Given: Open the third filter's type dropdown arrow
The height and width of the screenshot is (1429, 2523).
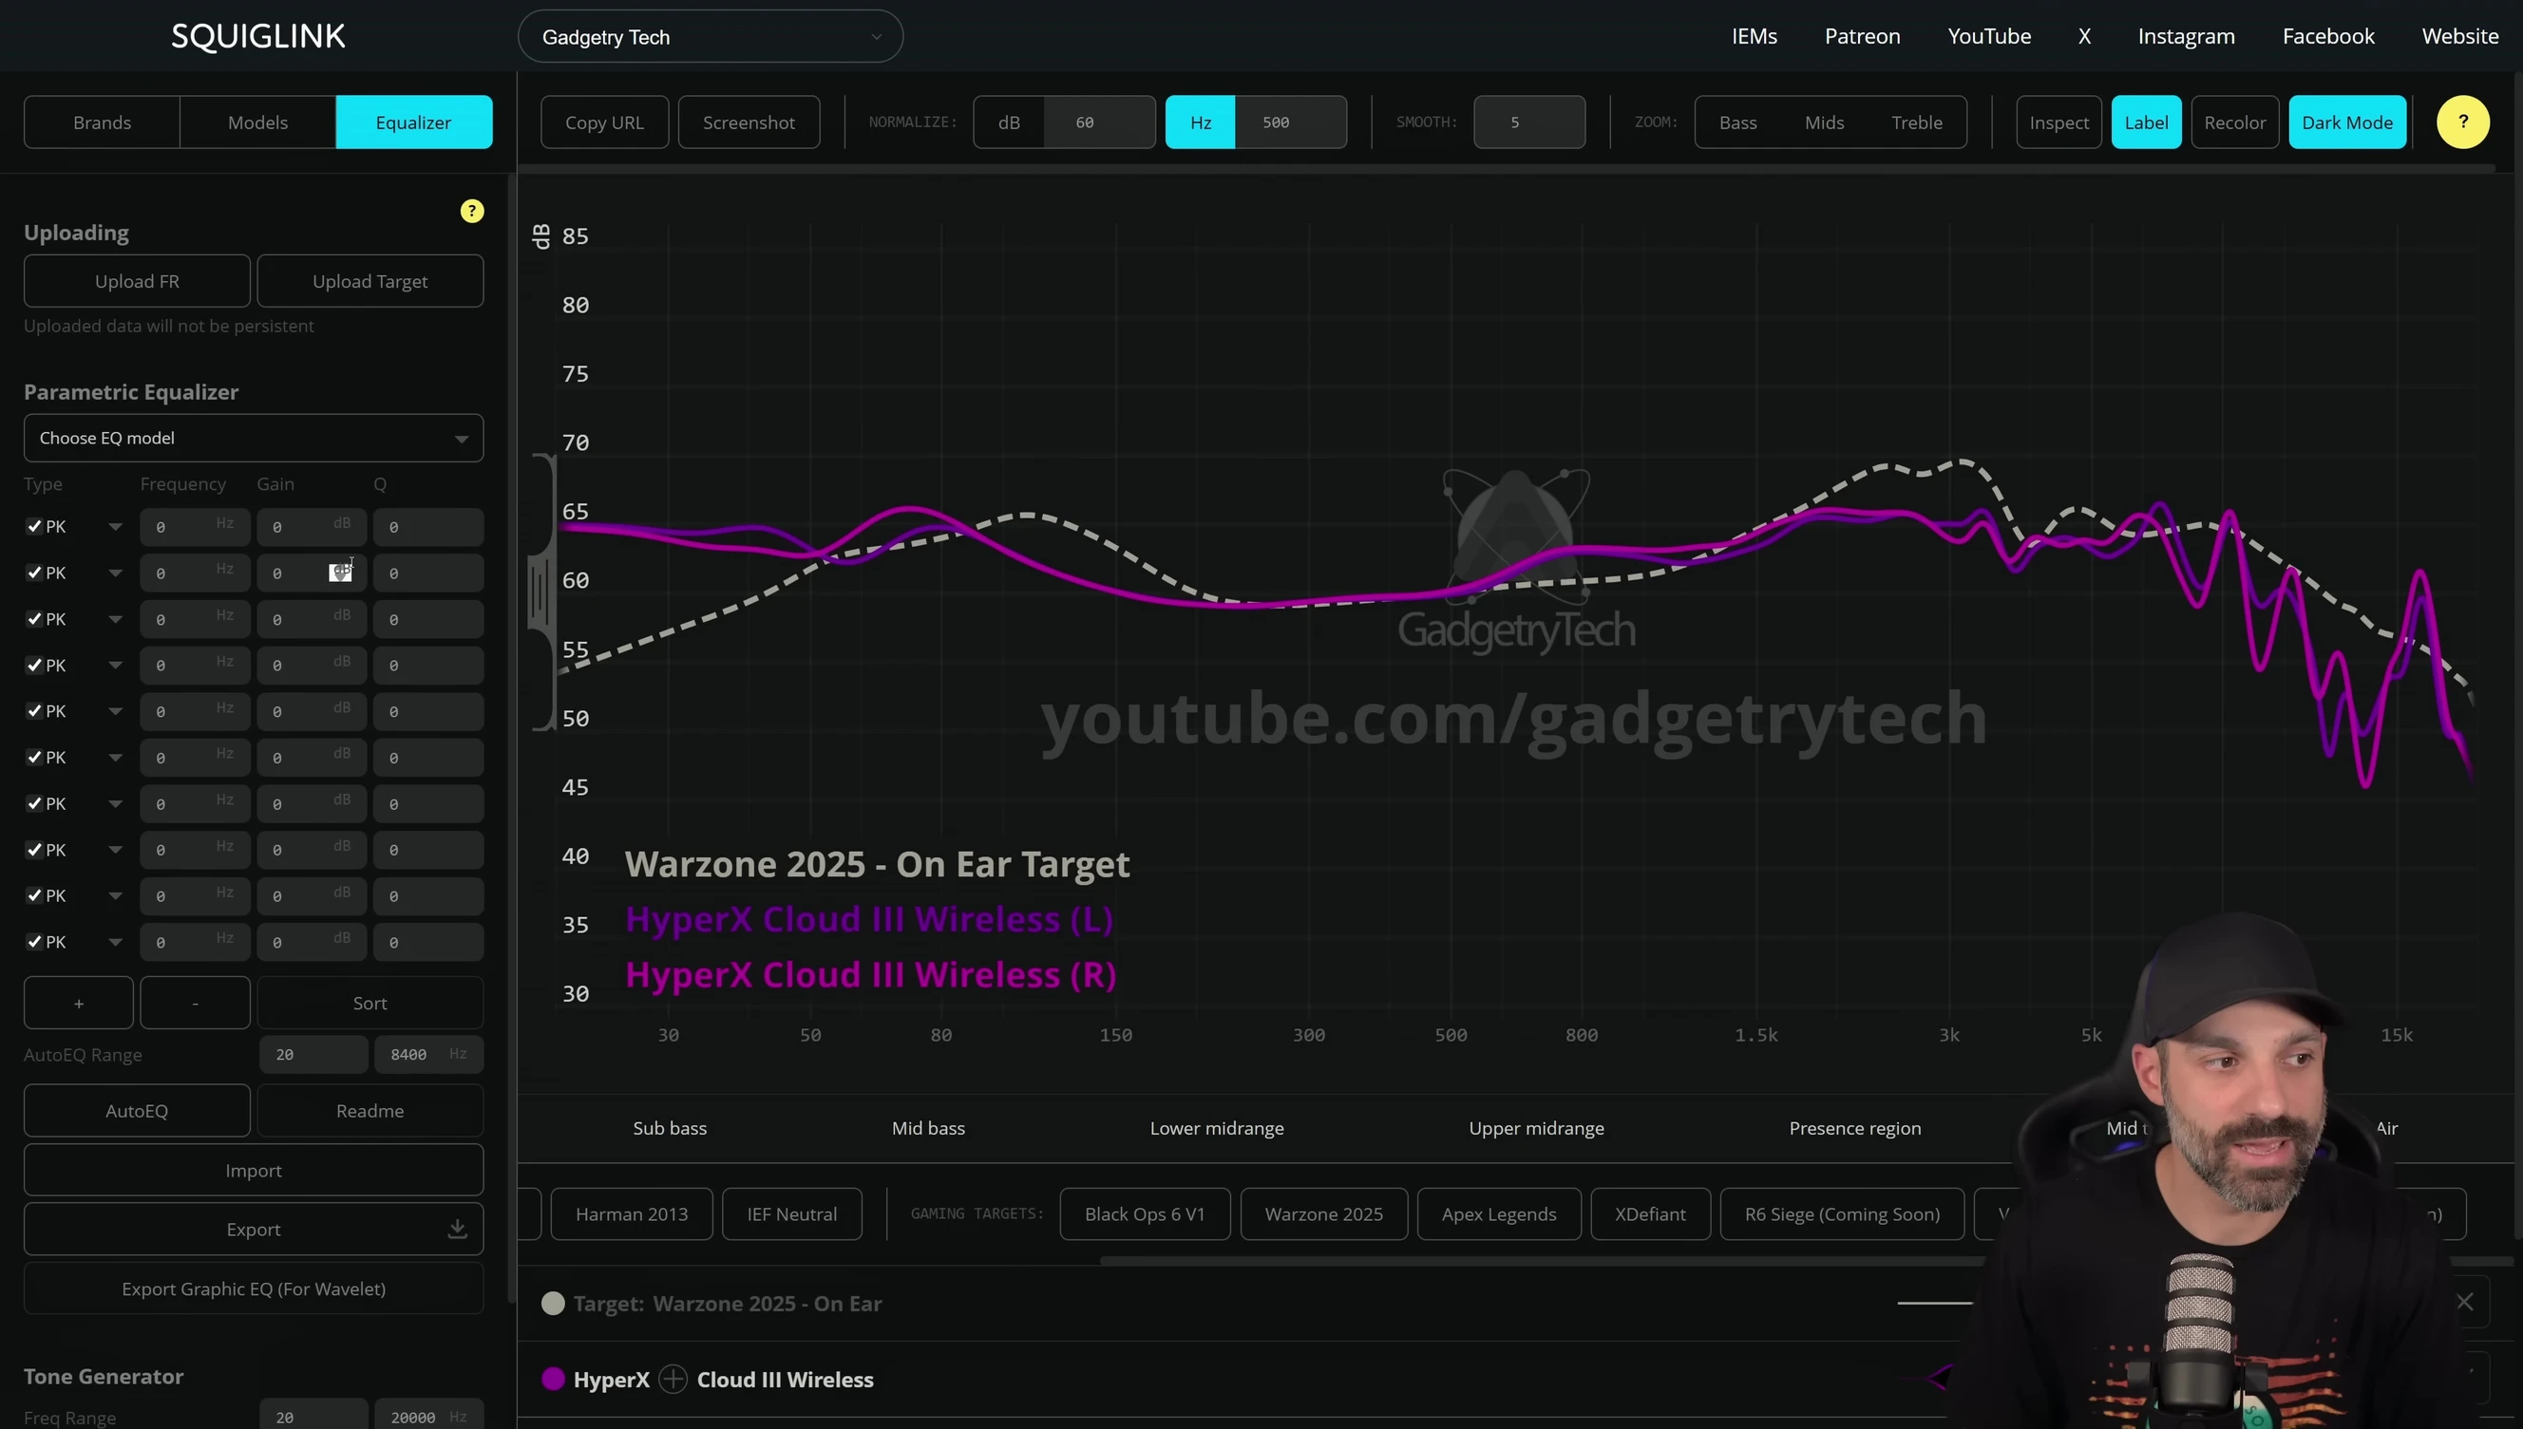Looking at the screenshot, I should pyautogui.click(x=115, y=619).
